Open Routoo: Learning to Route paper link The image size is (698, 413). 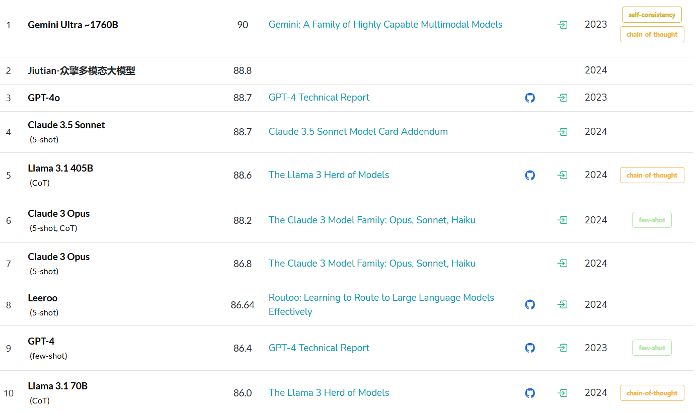381,298
